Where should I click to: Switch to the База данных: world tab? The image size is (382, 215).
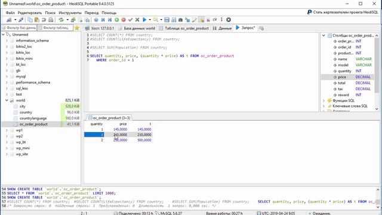coord(137,28)
